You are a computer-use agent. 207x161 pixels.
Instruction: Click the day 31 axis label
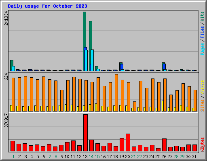coord(194,157)
